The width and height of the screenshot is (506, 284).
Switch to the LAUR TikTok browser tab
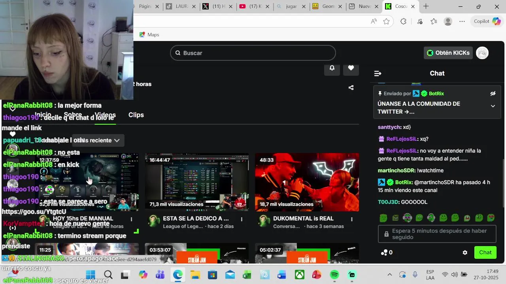coord(176,6)
